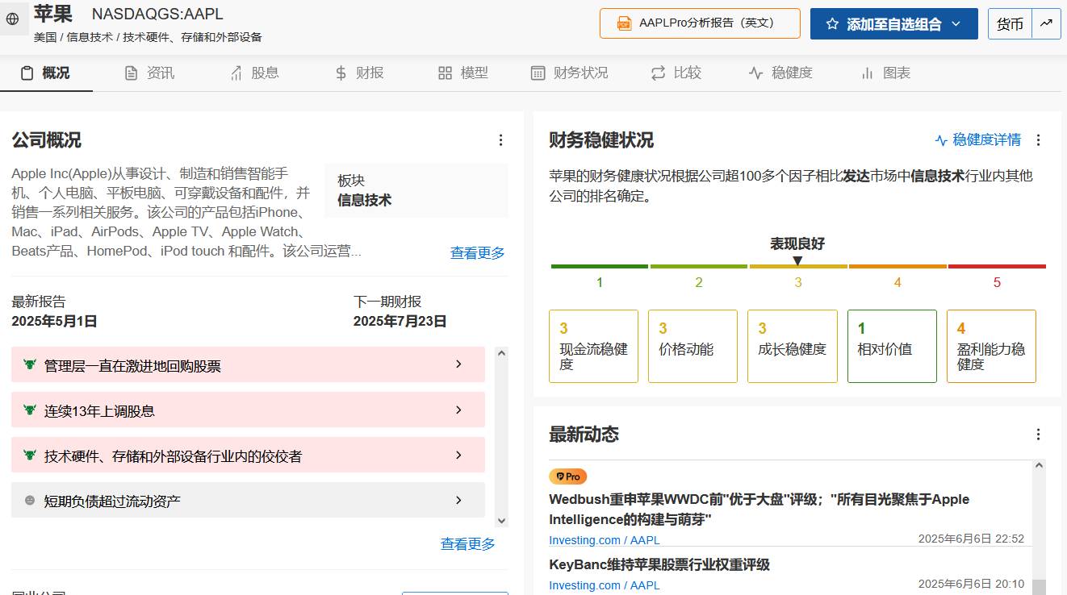Image resolution: width=1067 pixels, height=595 pixels.
Task: Expand 管理层一直在激进地回购股票 row
Action: click(x=248, y=364)
